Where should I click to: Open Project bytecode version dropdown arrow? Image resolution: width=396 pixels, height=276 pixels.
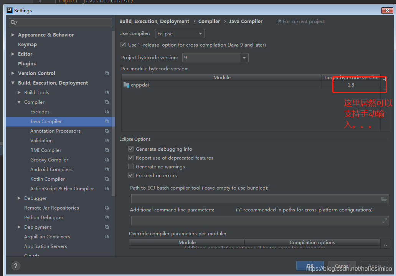click(x=244, y=58)
